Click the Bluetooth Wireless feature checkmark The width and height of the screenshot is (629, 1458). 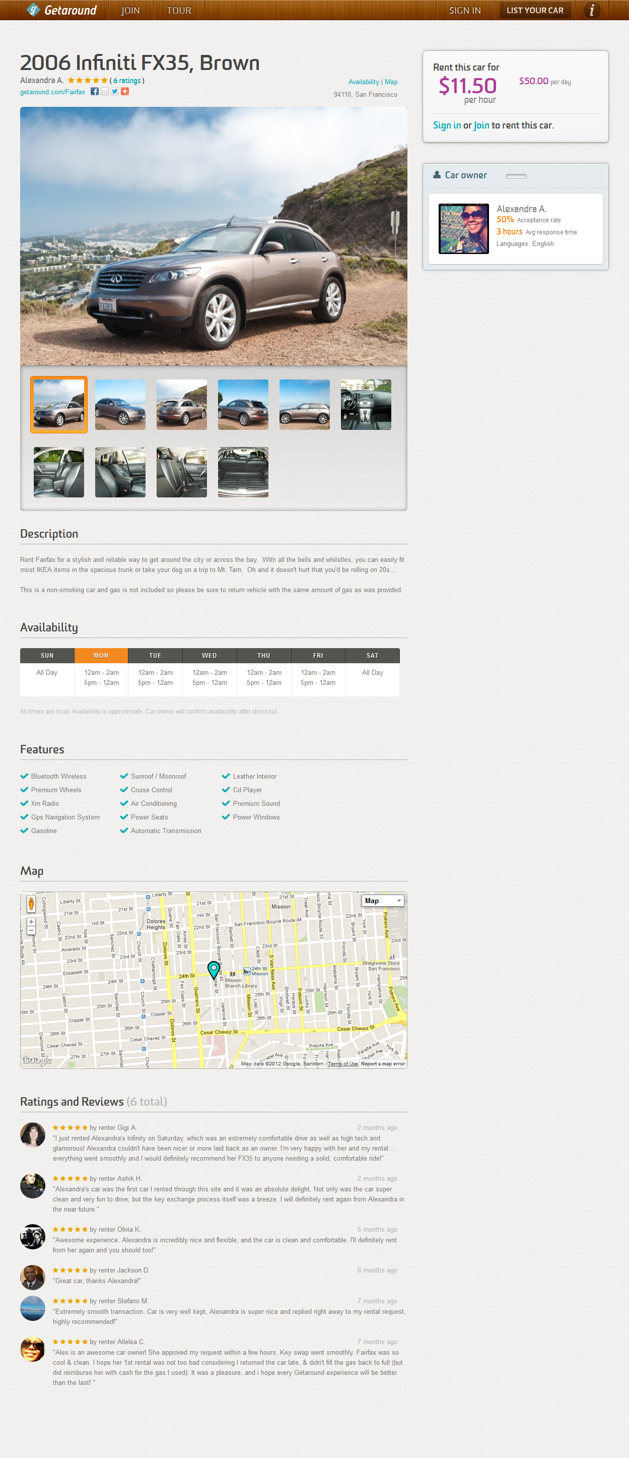tap(24, 776)
